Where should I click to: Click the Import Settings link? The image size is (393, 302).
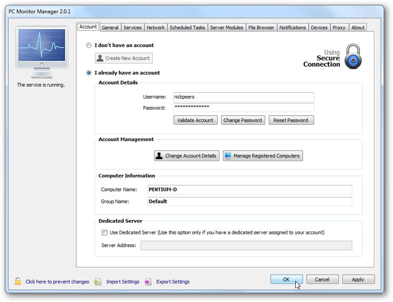[x=122, y=282]
